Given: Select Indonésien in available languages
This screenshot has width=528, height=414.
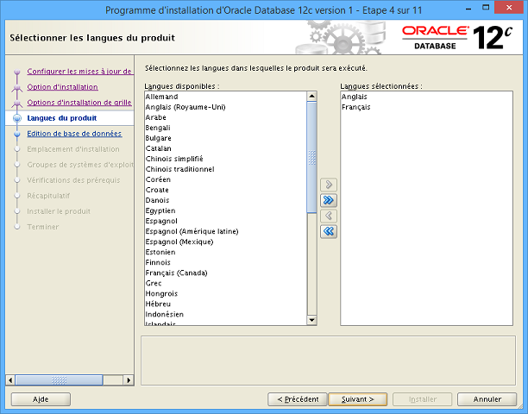Looking at the screenshot, I should coord(226,314).
